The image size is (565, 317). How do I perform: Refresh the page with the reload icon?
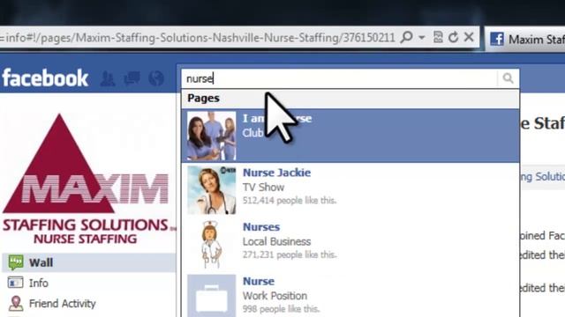(x=453, y=37)
